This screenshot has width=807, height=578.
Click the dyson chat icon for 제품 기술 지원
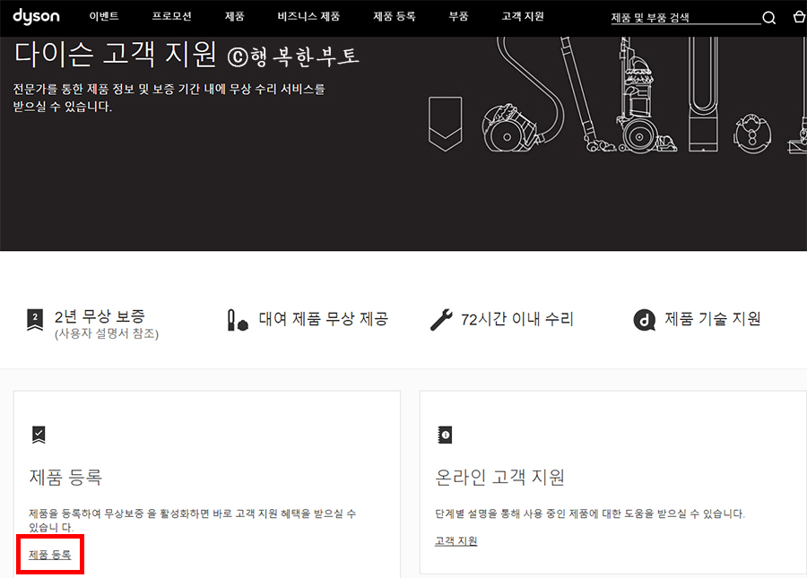click(x=645, y=320)
